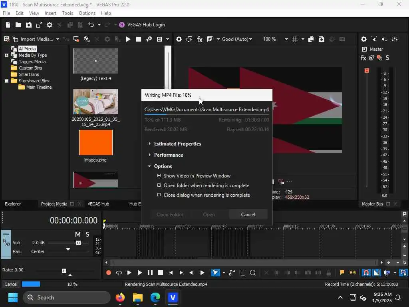Open the Edit menu
The height and width of the screenshot is (307, 409).
[x=19, y=13]
